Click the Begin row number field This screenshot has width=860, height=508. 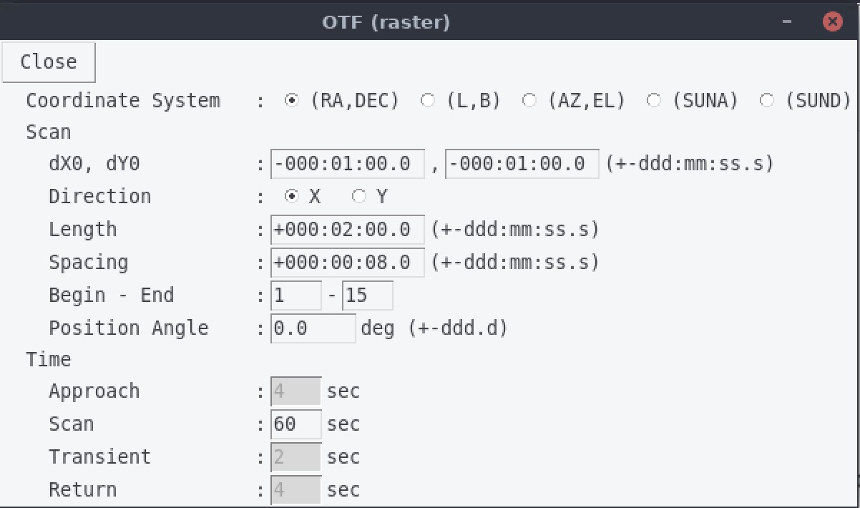(296, 295)
